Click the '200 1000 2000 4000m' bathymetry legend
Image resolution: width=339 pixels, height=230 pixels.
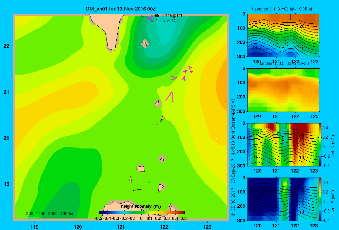click(49, 214)
